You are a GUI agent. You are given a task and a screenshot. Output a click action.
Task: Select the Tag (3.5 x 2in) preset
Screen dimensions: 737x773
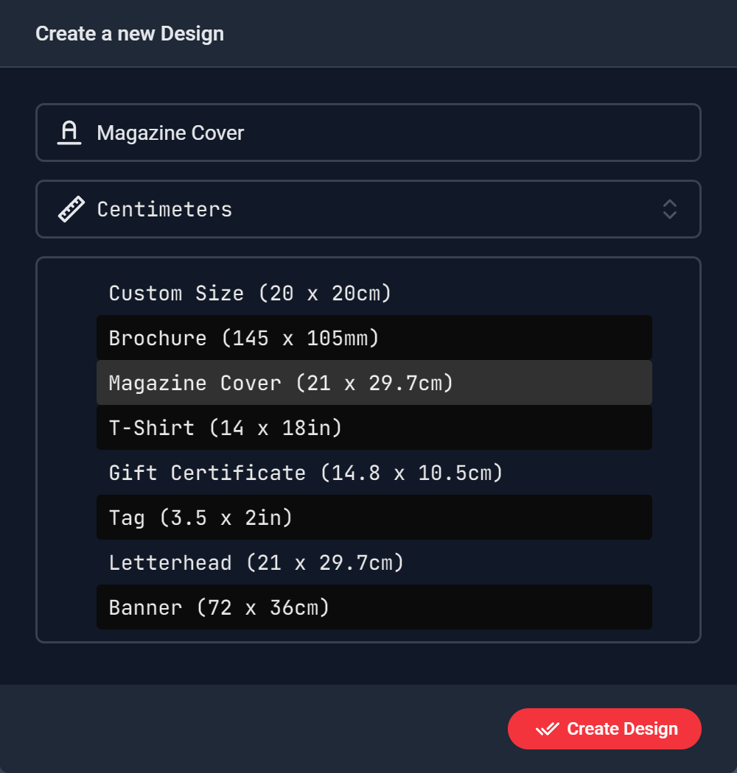(x=374, y=518)
